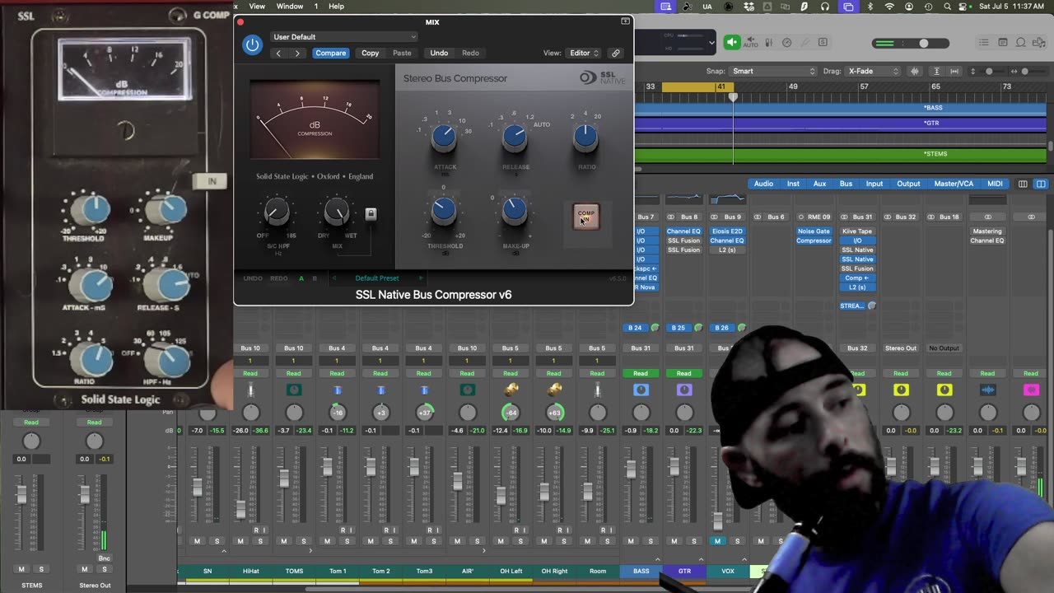Filter mixer by Audio channels

pyautogui.click(x=763, y=184)
